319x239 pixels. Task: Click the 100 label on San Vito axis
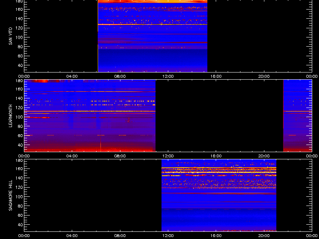coord(19,37)
